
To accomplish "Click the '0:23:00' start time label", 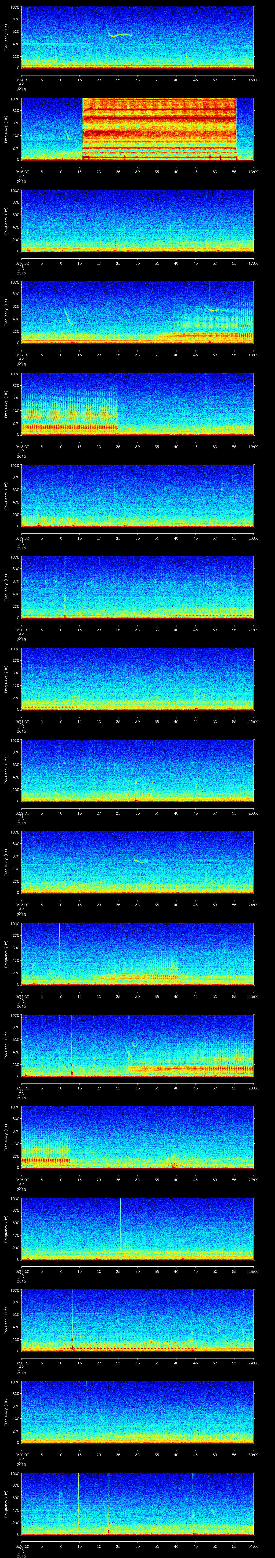I will click(x=22, y=904).
